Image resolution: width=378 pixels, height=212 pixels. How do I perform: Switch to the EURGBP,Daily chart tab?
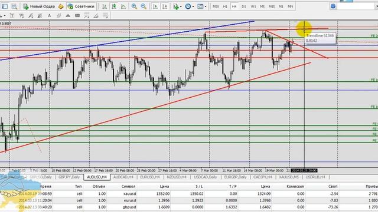(x=235, y=177)
